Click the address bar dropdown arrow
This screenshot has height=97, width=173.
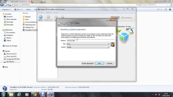click(137, 5)
